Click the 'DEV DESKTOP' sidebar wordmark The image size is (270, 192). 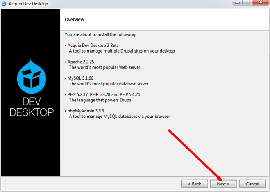(x=32, y=107)
